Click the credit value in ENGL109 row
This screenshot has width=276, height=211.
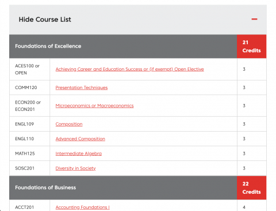click(x=244, y=124)
